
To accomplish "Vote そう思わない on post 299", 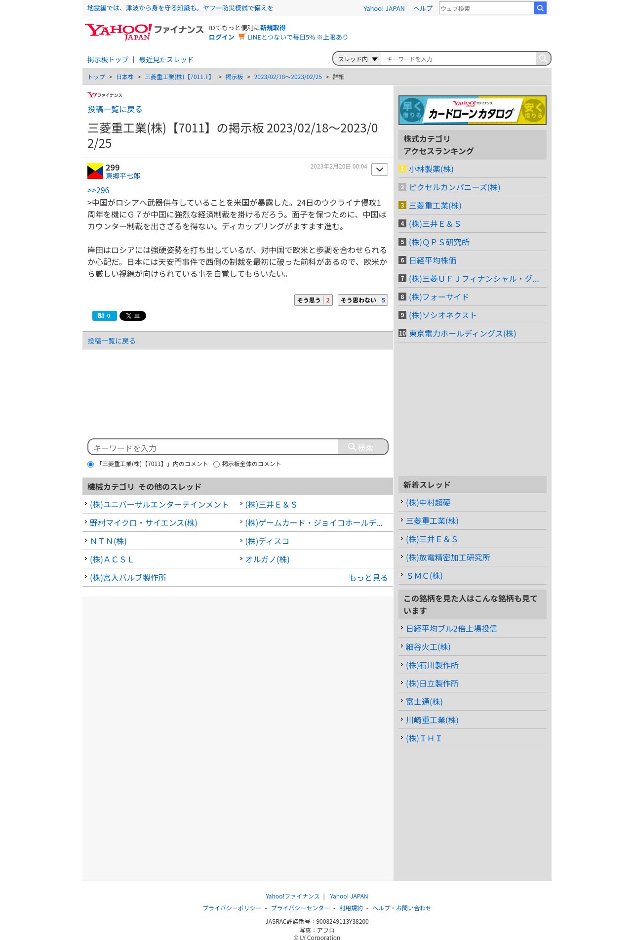I will click(x=363, y=300).
